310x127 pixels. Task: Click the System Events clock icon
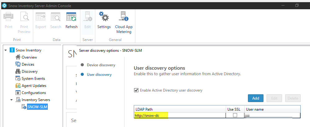click(x=18, y=79)
